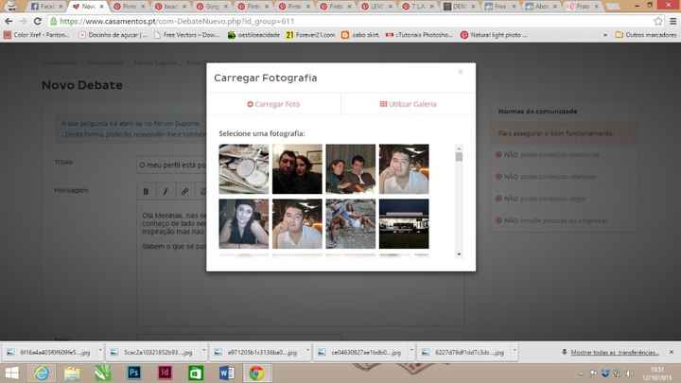
Task: Click the Título input field
Action: coord(171,165)
